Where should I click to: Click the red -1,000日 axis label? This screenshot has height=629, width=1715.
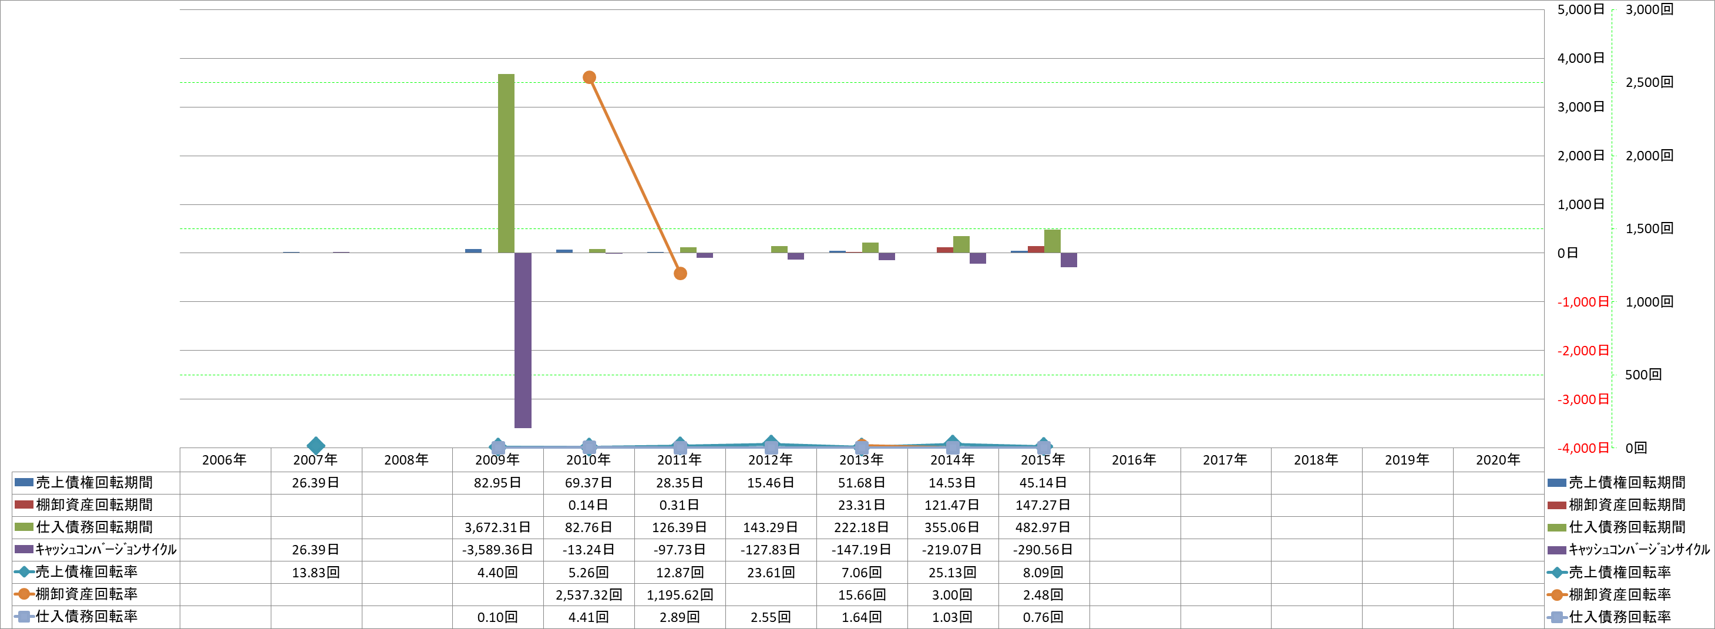tap(1582, 301)
